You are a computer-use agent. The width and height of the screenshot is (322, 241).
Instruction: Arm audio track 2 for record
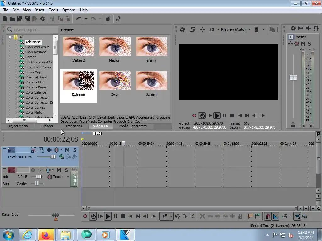pos(33,170)
